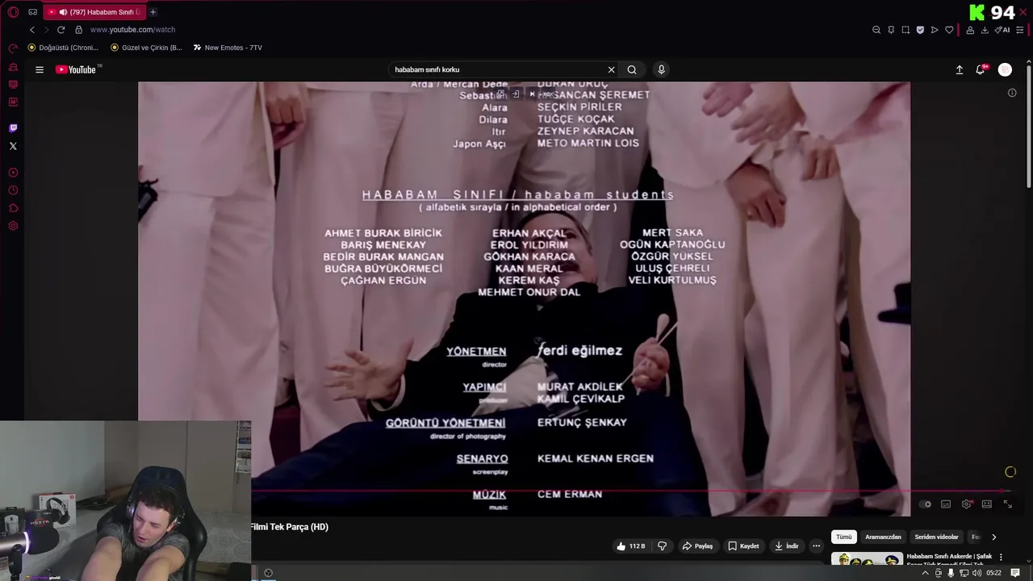Search with voice microphone button

(x=661, y=69)
